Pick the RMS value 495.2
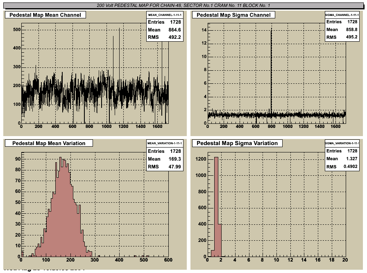 [351, 37]
